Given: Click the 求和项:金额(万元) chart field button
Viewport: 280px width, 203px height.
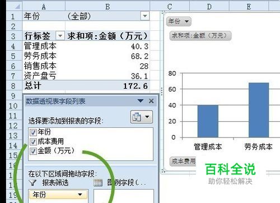Looking at the screenshot, I should (x=200, y=36).
